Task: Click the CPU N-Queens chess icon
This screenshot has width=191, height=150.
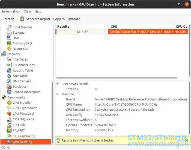Action: 9,119
